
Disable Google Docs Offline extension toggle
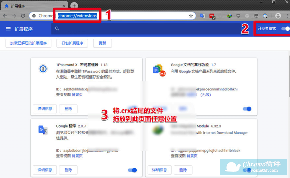coord(247,109)
